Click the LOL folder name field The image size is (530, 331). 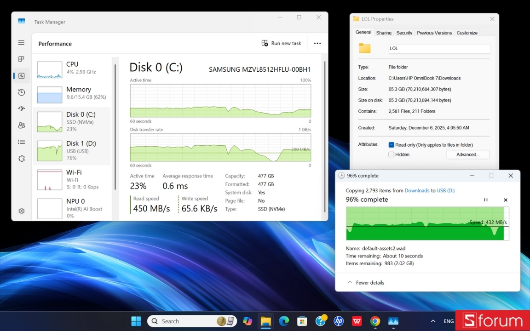coord(438,48)
